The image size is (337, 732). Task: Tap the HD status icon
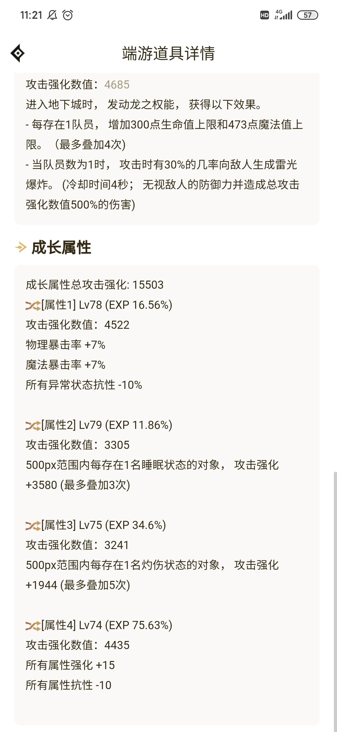click(264, 15)
